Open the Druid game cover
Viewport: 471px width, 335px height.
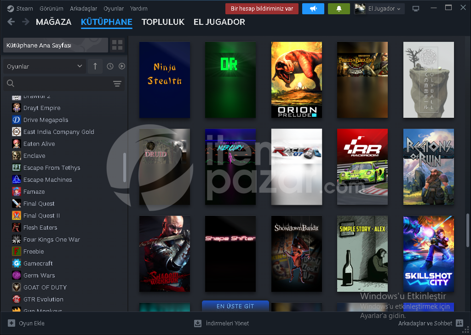click(165, 167)
